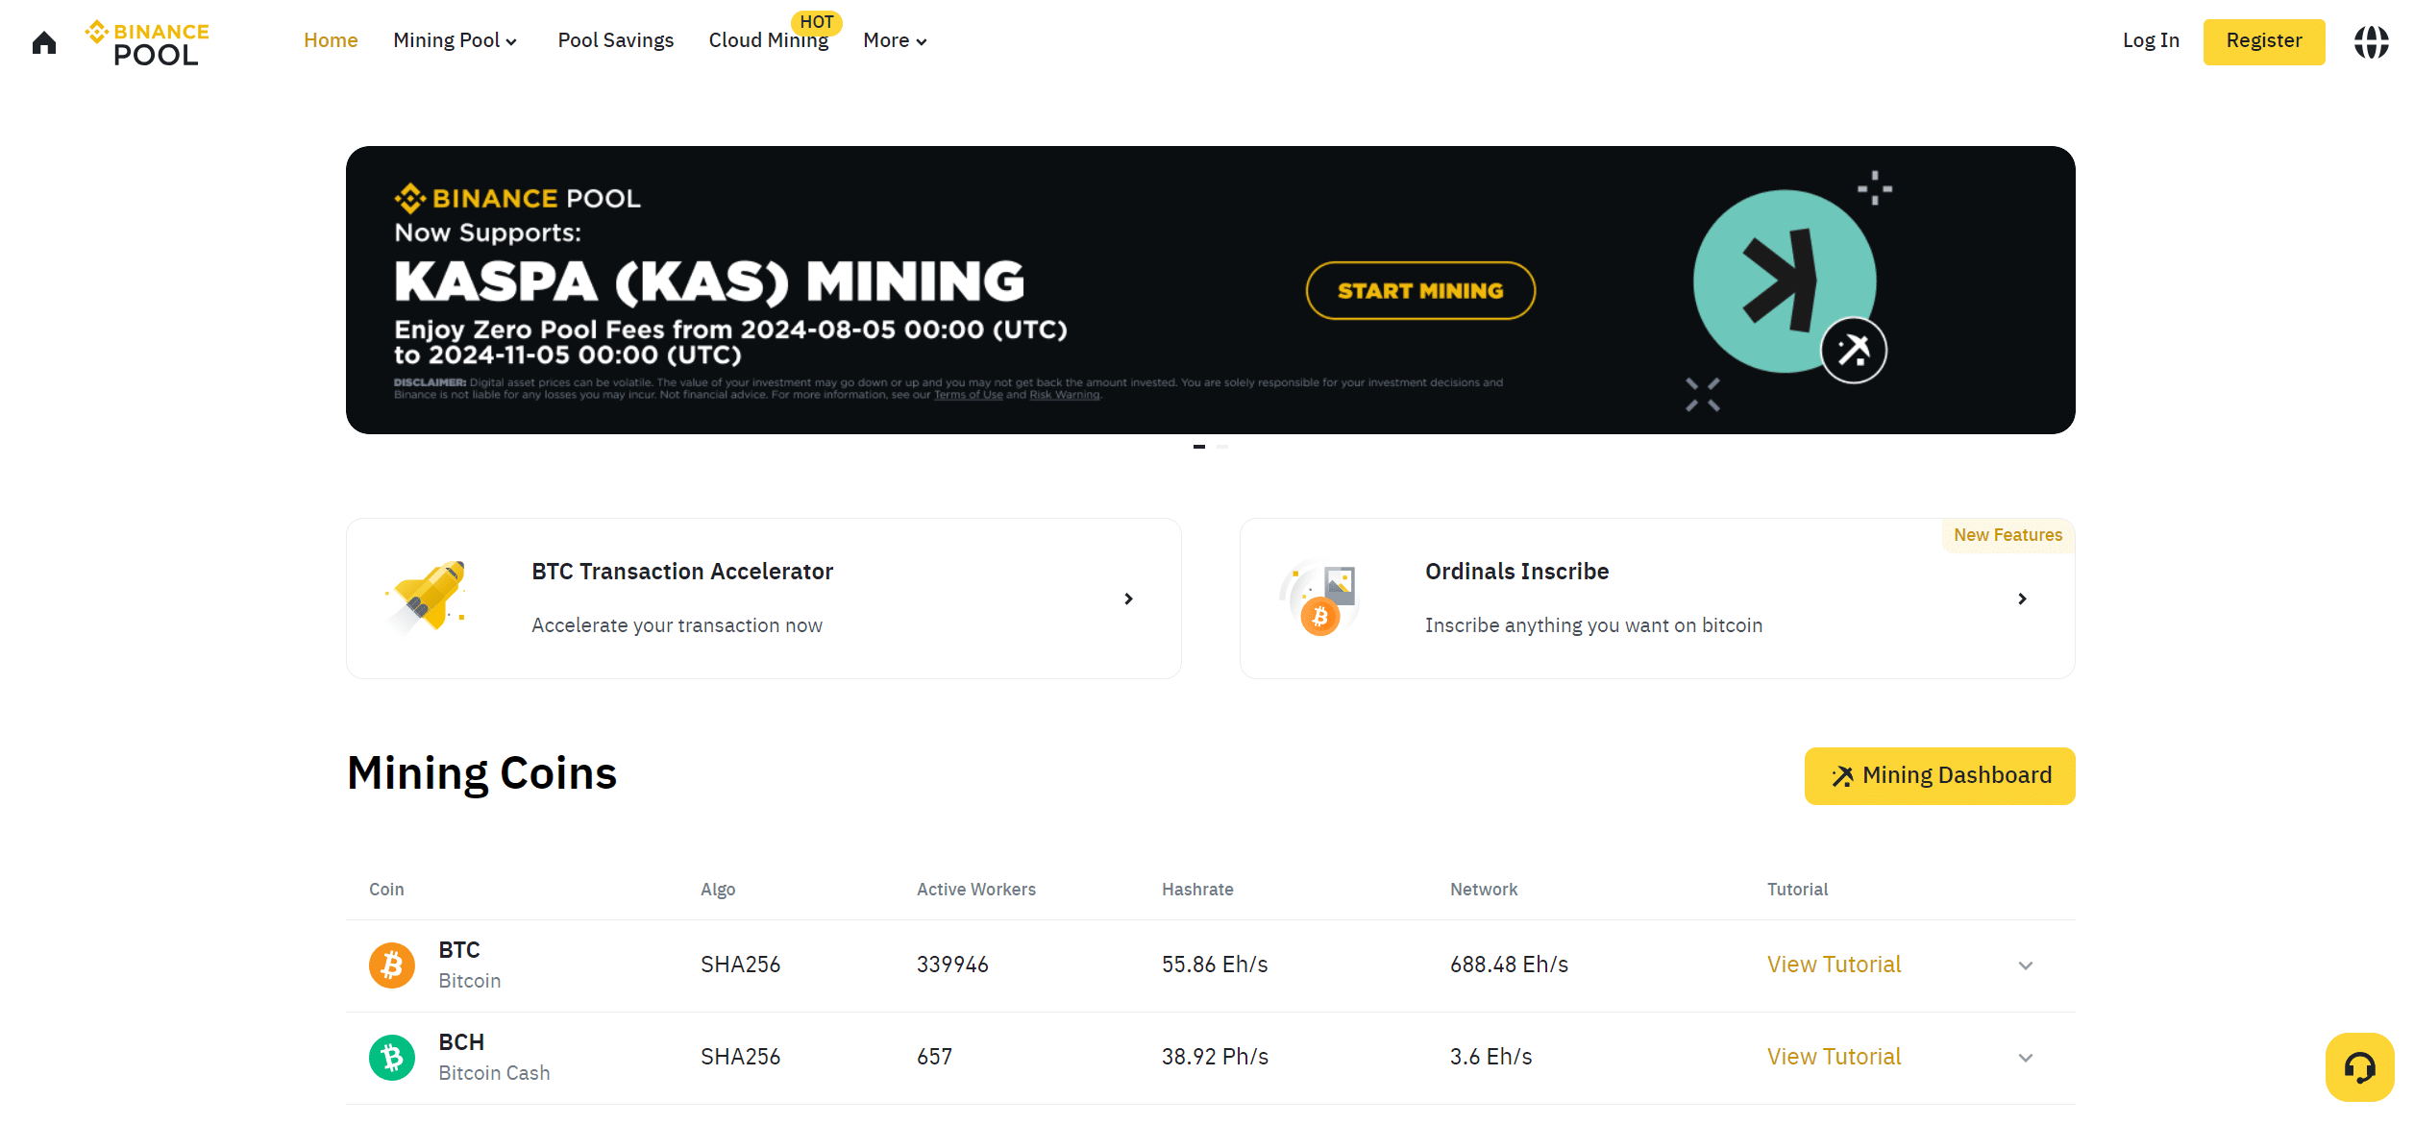Click the Tutorial column header
Image resolution: width=2414 pixels, height=1124 pixels.
pos(1797,890)
